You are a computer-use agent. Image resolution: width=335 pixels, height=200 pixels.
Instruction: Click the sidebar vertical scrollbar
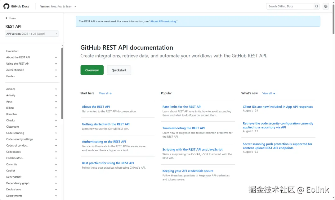(62, 83)
